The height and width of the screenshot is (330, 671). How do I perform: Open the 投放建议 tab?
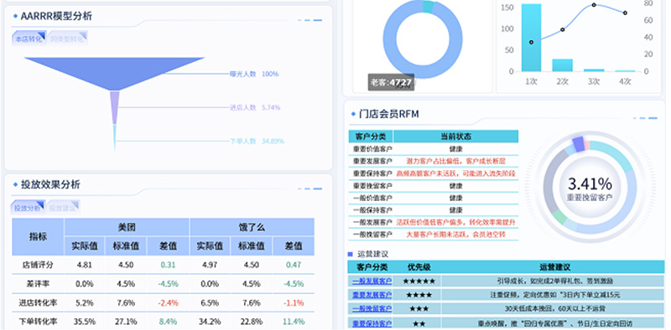(x=64, y=208)
